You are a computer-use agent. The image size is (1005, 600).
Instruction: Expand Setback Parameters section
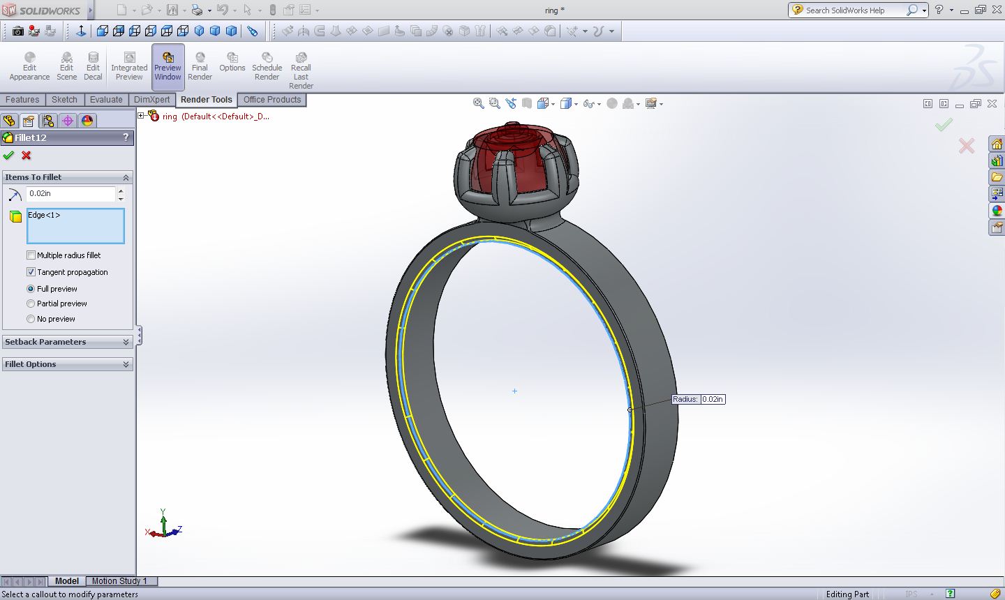coord(126,342)
